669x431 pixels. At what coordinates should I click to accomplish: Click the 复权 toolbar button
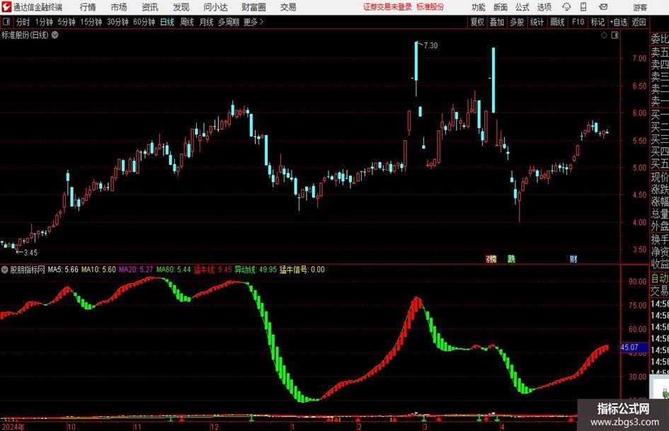(x=477, y=22)
